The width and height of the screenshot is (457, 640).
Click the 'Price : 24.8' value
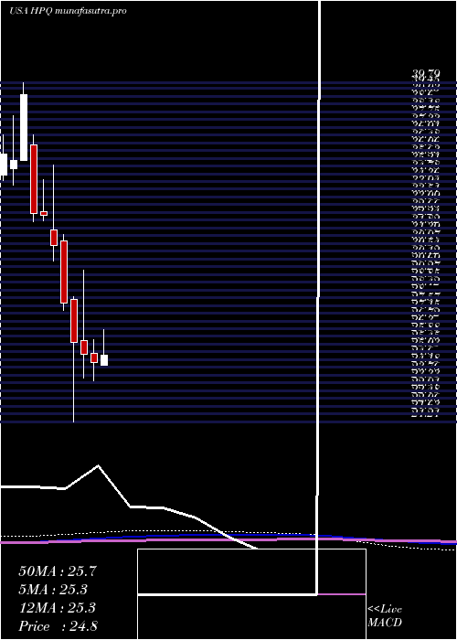(x=58, y=626)
